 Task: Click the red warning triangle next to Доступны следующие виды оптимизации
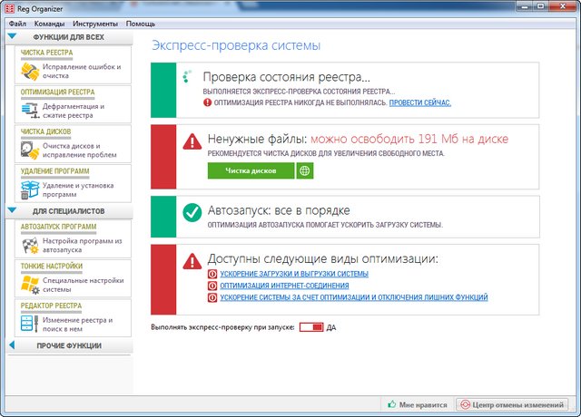[x=192, y=260]
